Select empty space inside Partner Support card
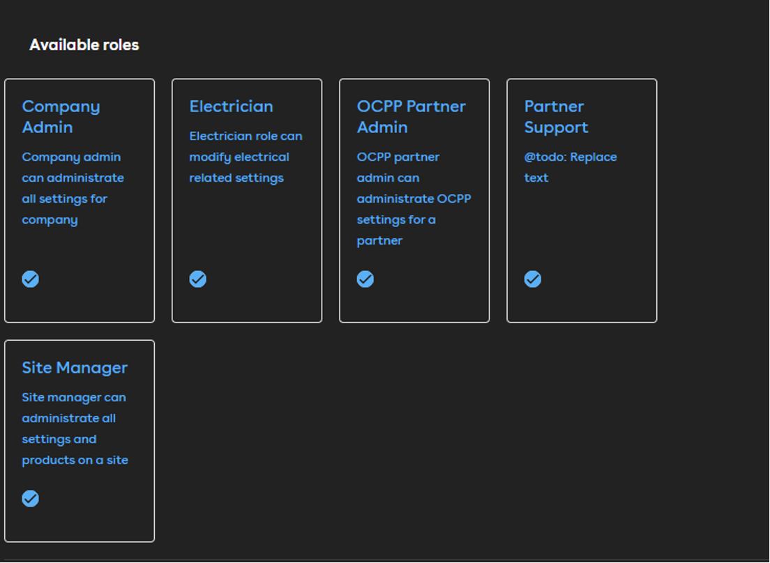 582,230
